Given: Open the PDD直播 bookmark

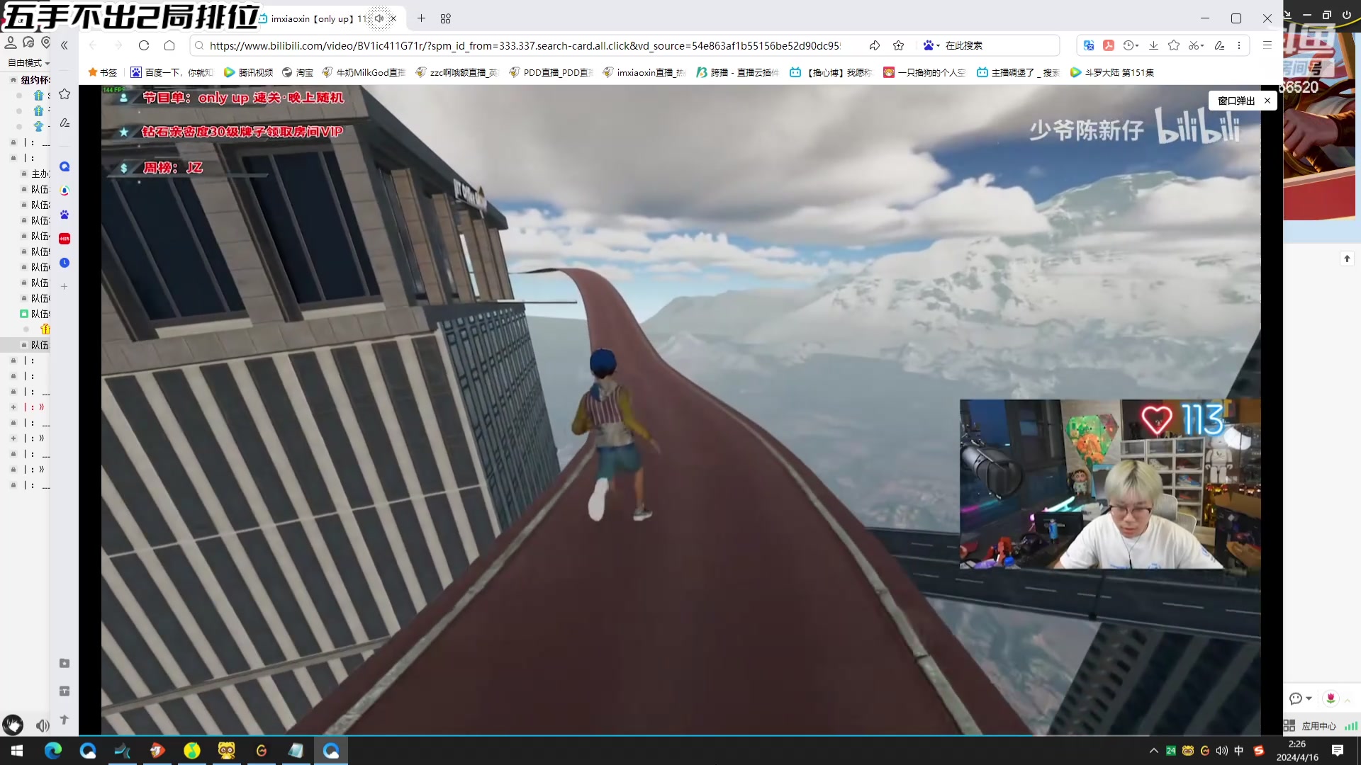Looking at the screenshot, I should [551, 72].
